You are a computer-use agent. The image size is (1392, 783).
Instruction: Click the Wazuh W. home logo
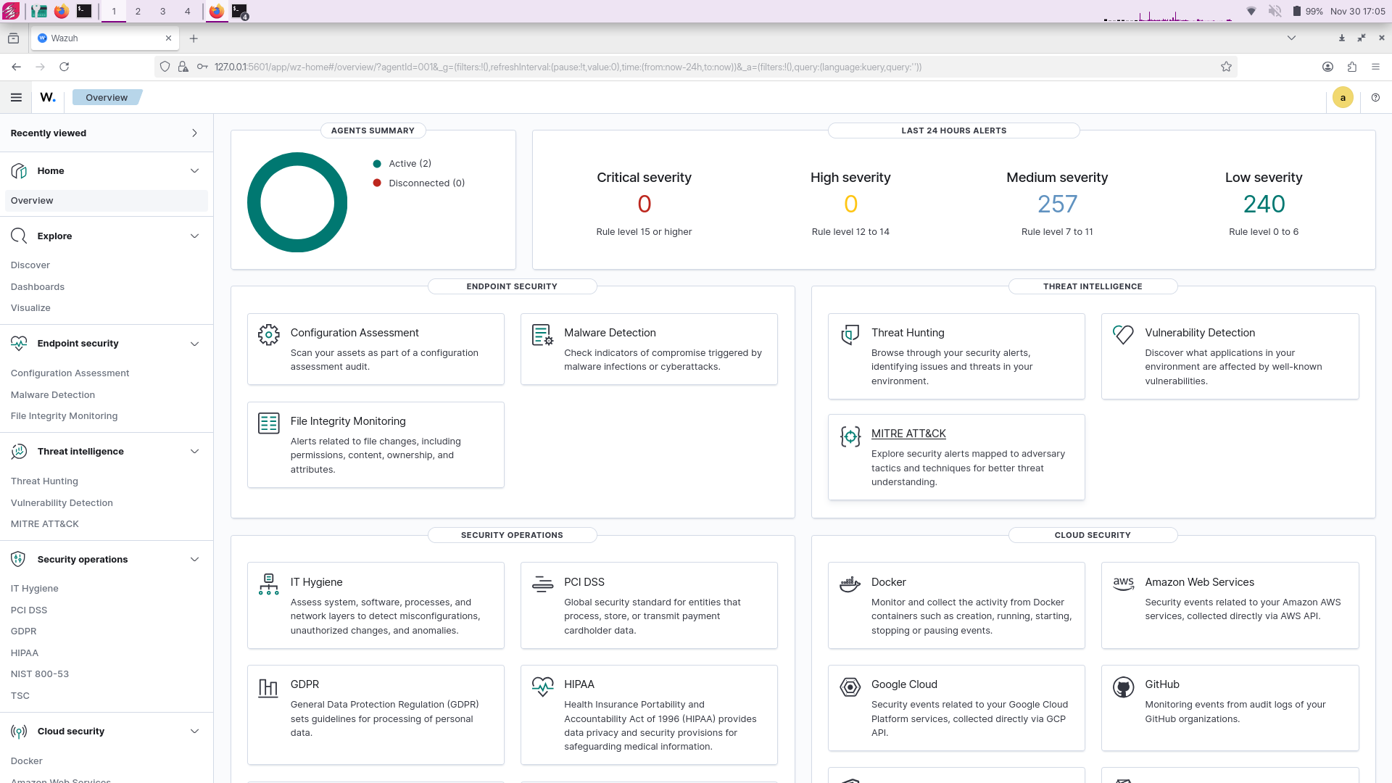pyautogui.click(x=48, y=97)
